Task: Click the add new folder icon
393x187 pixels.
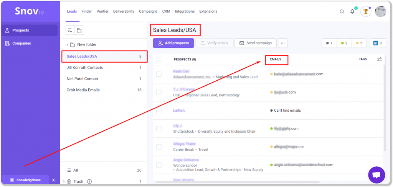Action: point(79,31)
